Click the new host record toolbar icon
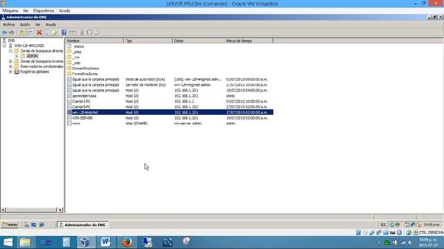Image resolution: width=444 pixels, height=249 pixels. pos(82,33)
